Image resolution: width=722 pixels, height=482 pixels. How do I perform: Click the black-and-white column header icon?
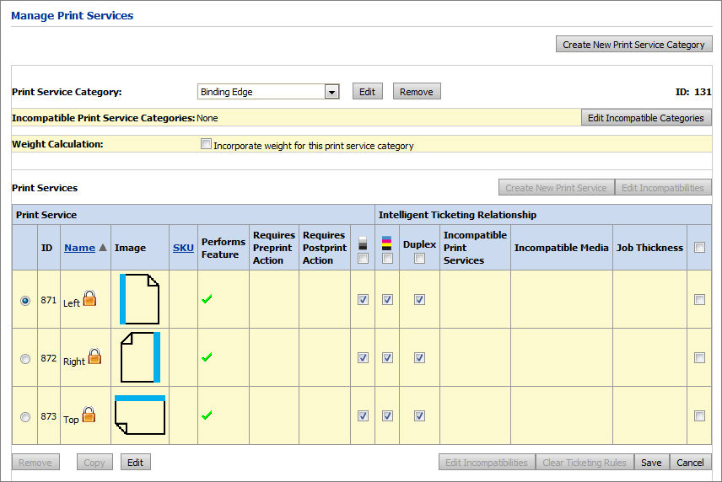(363, 244)
